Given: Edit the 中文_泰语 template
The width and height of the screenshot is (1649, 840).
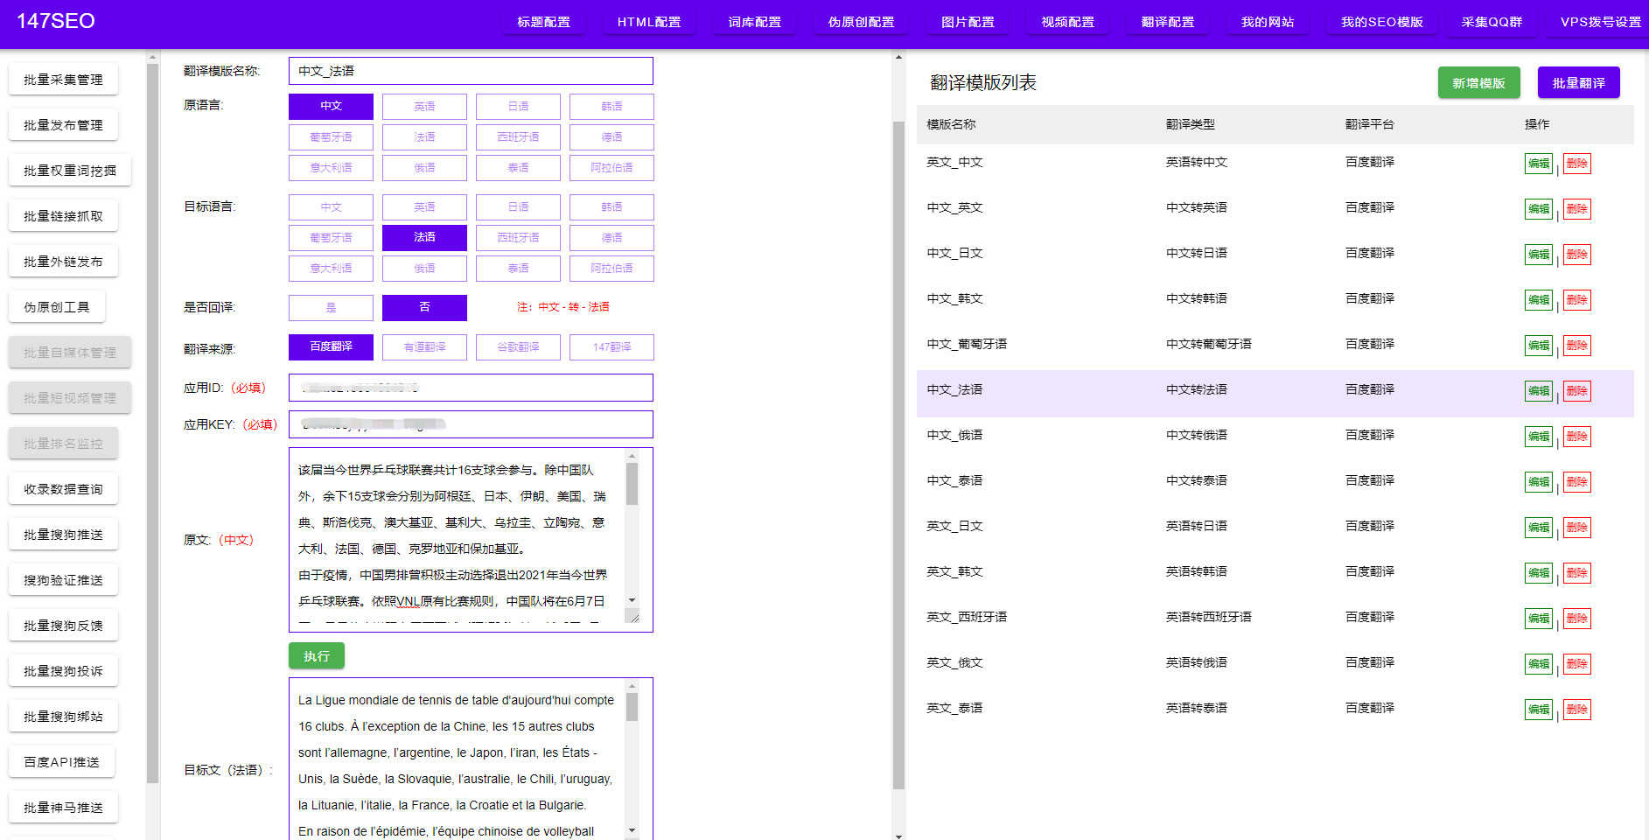Looking at the screenshot, I should tap(1539, 482).
